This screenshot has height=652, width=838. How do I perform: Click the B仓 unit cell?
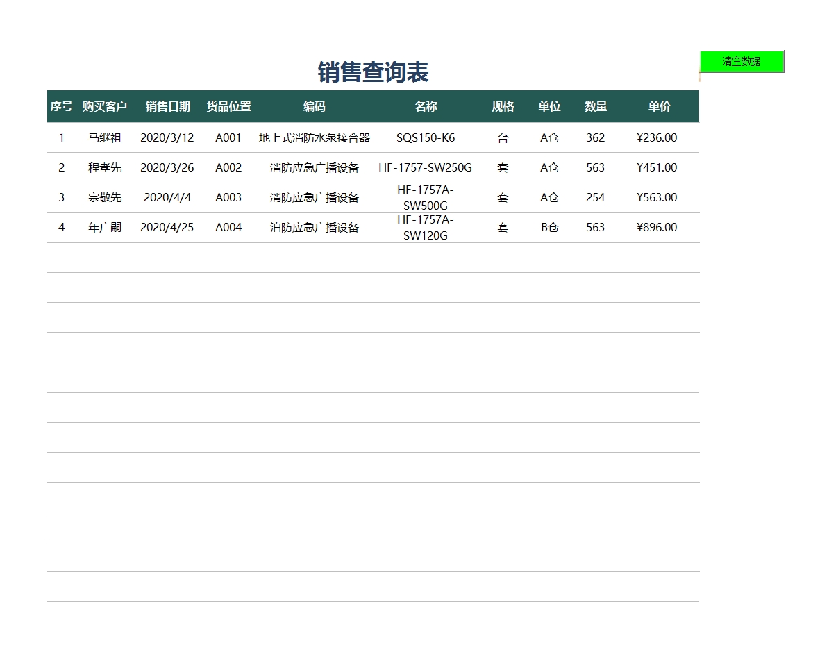pos(549,227)
